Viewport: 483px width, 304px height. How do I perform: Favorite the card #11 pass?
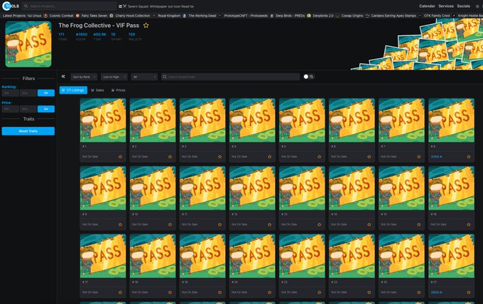click(x=220, y=225)
